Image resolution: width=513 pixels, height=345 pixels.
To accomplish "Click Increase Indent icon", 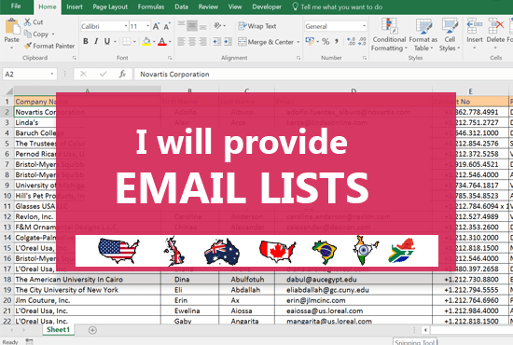I will pos(228,42).
